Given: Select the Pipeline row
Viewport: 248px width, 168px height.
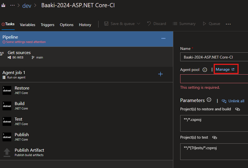Looking at the screenshot, I should [87, 39].
